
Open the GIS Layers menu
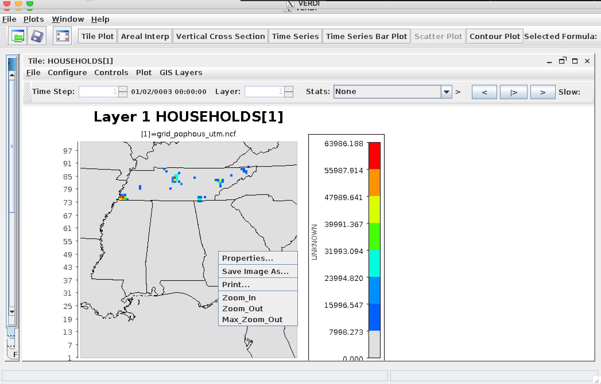(181, 73)
